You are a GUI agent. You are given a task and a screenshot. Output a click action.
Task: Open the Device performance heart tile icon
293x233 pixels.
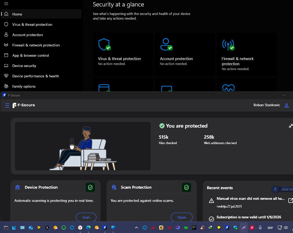click(228, 88)
